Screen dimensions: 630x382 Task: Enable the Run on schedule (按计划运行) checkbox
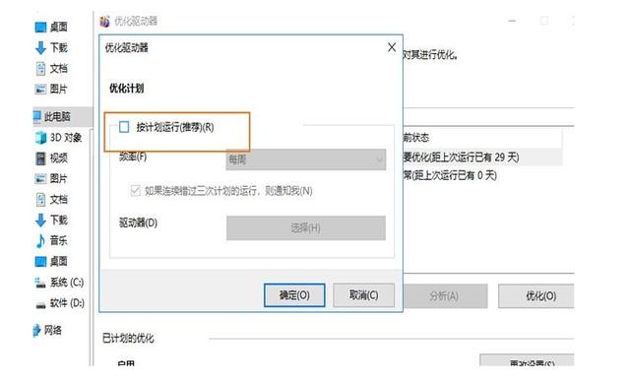[124, 127]
